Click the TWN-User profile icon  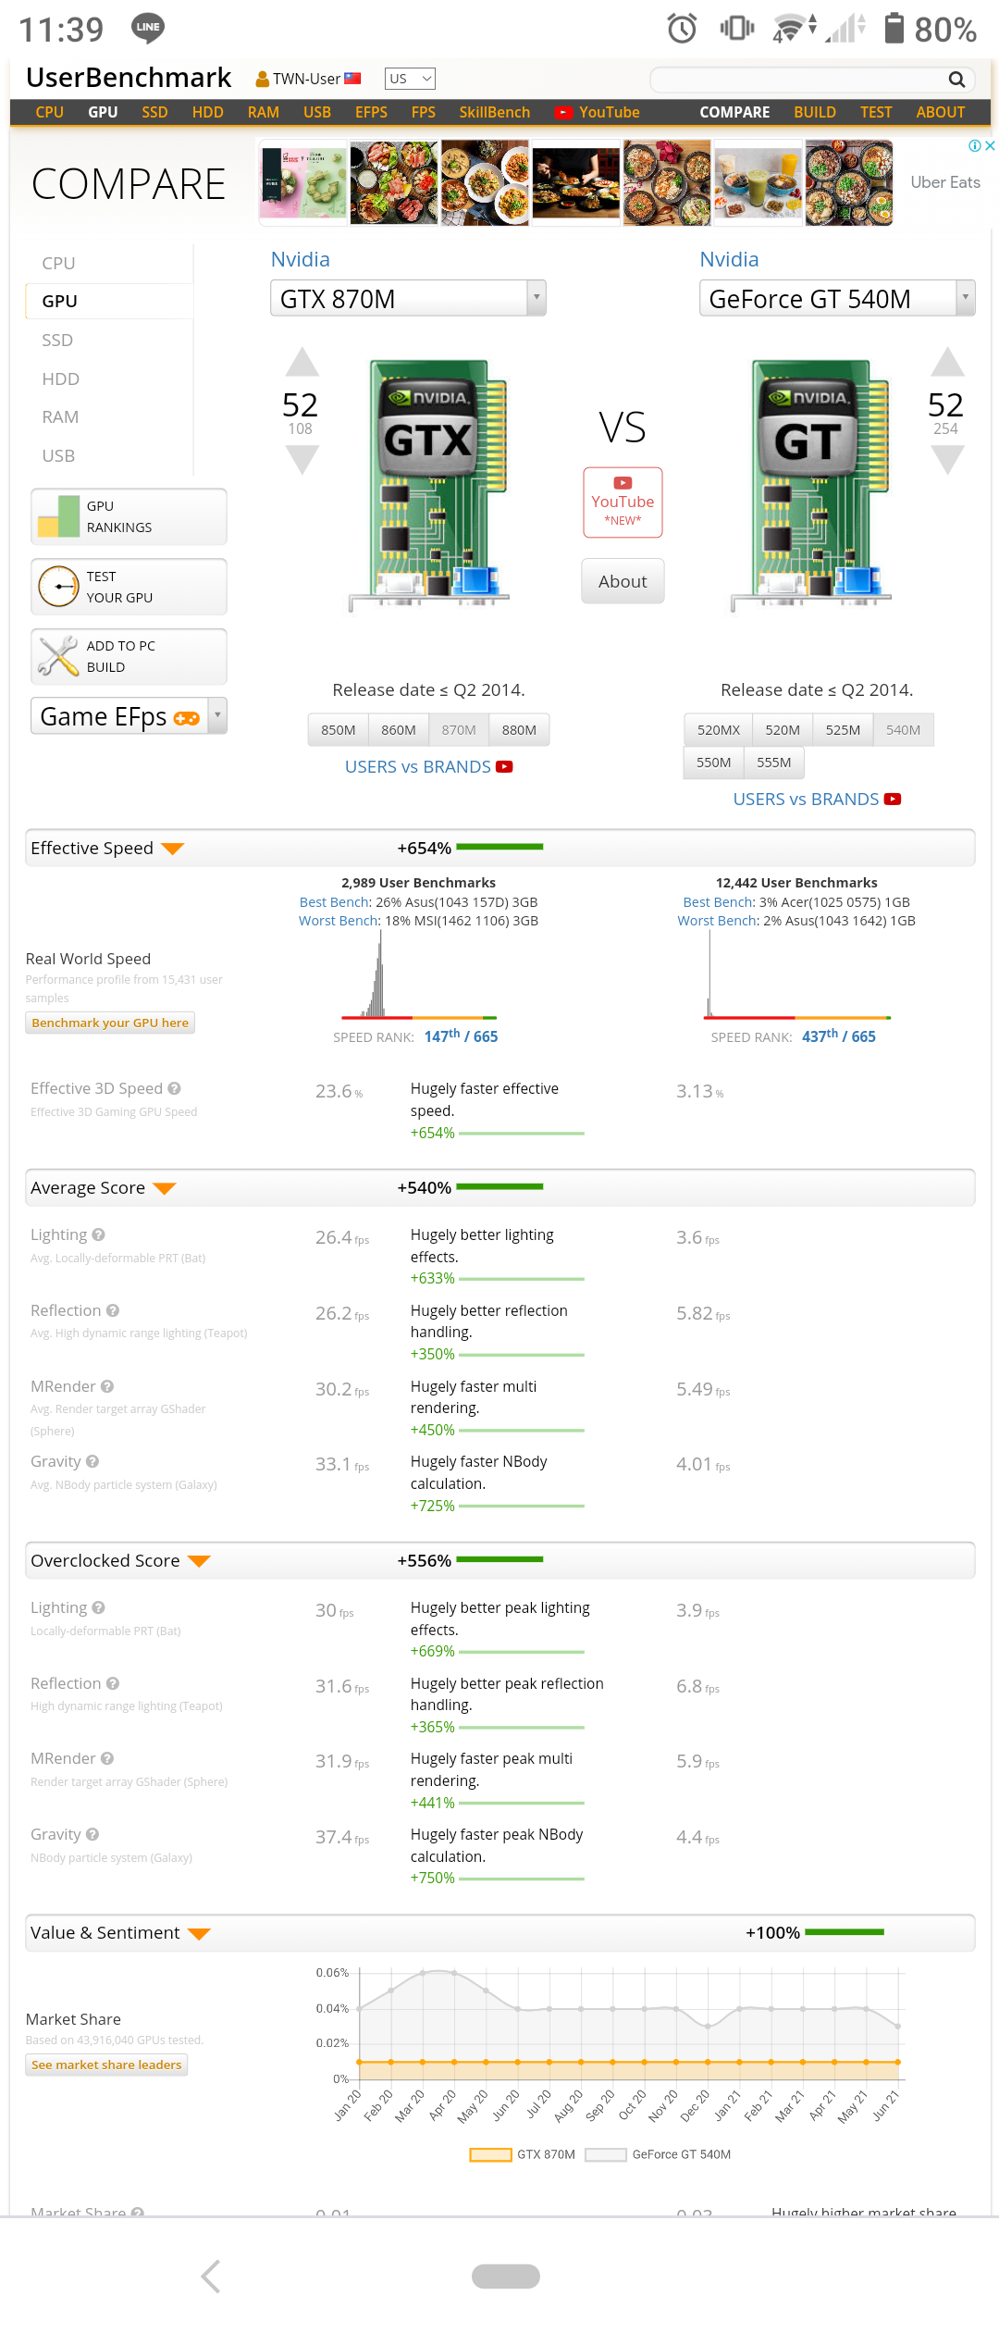tap(263, 80)
